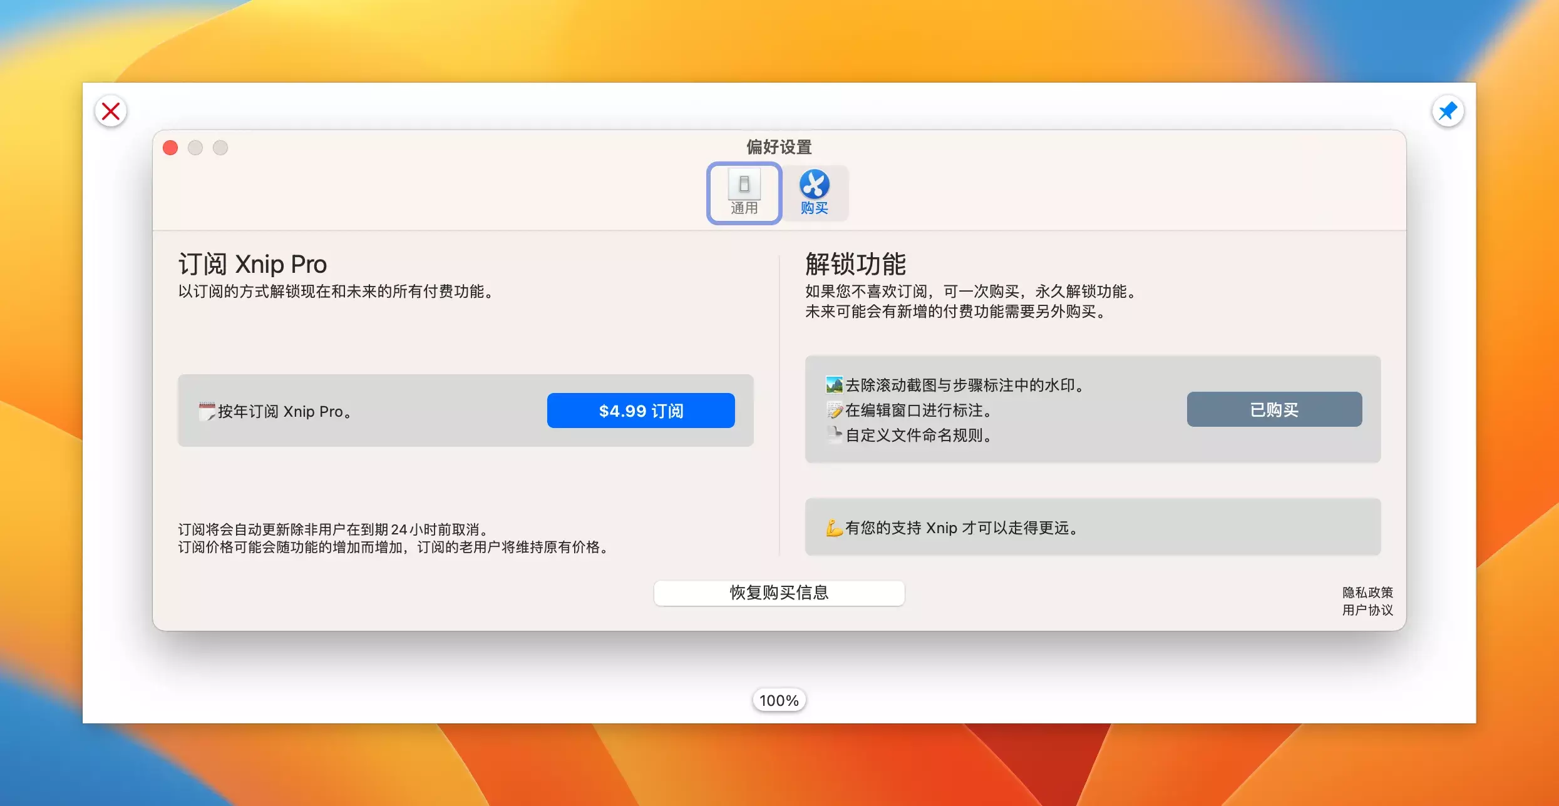Click the flexed arm emoji icon

834,528
